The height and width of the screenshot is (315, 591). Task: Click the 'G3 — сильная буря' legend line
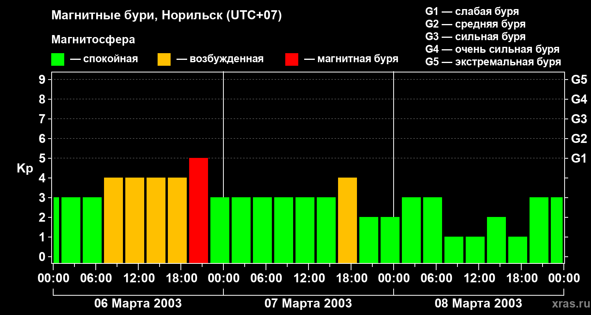(475, 37)
